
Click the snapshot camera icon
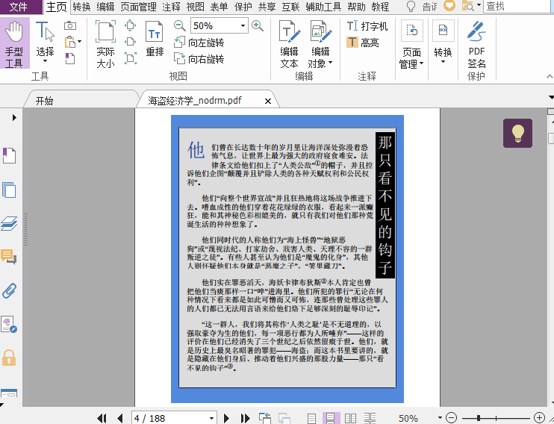pos(70,25)
